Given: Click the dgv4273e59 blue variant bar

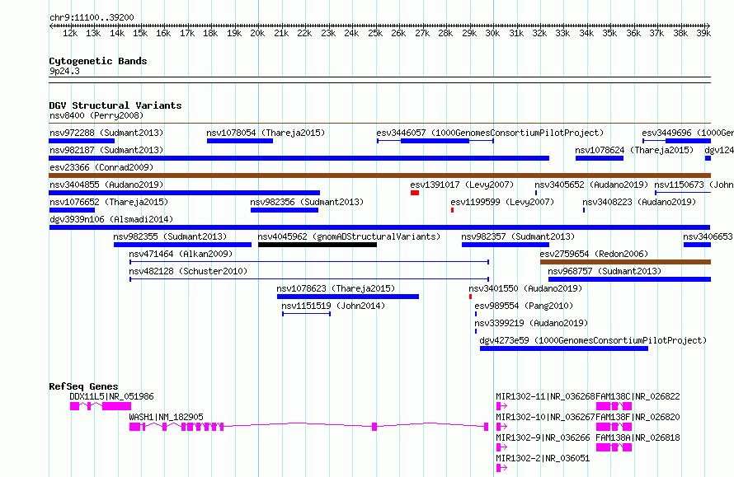Looking at the screenshot, I should point(564,348).
